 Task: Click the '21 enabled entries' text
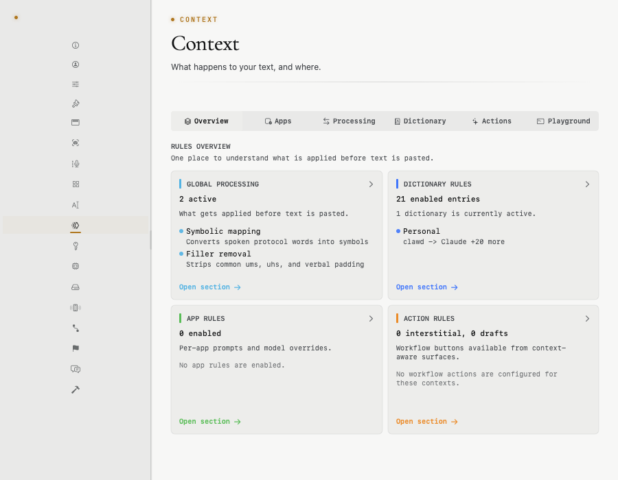tap(438, 199)
